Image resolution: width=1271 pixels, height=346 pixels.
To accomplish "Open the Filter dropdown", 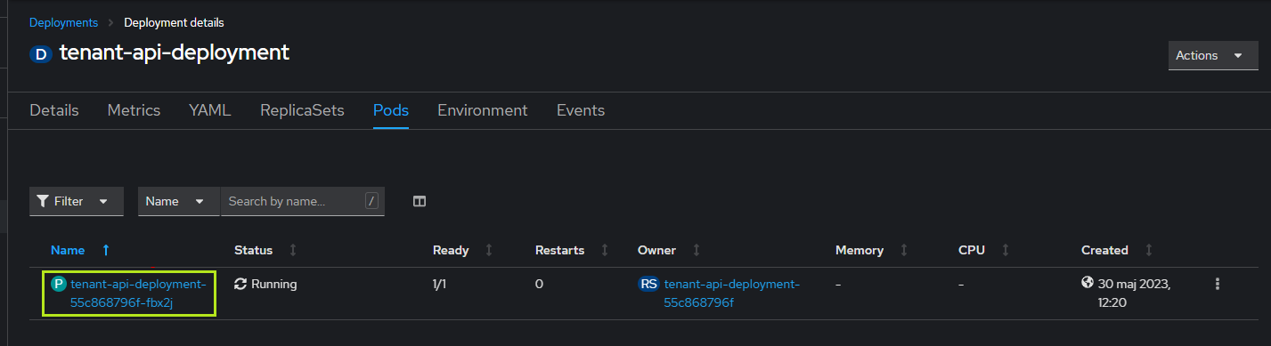I will click(76, 201).
